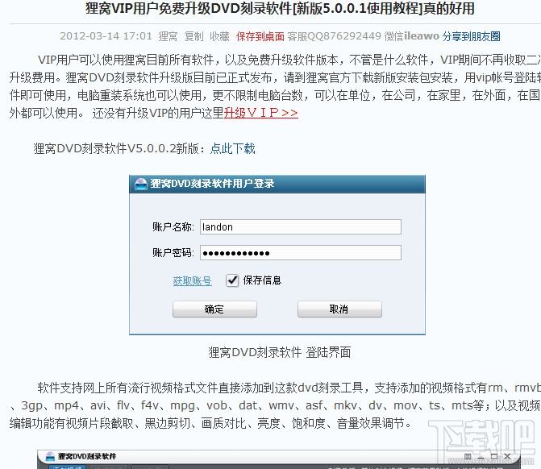Click the 微信ileawo text
This screenshot has height=469, width=541.
(x=412, y=36)
